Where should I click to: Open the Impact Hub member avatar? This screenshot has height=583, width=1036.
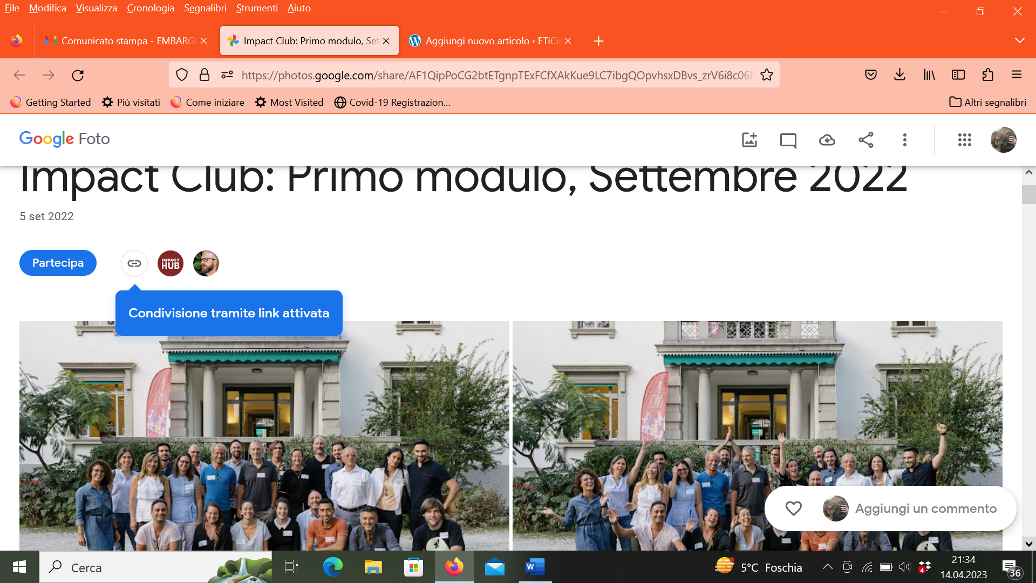[171, 263]
